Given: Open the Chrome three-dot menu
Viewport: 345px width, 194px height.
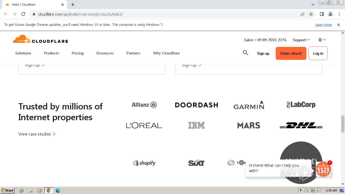Looking at the screenshot, I should coord(339,14).
